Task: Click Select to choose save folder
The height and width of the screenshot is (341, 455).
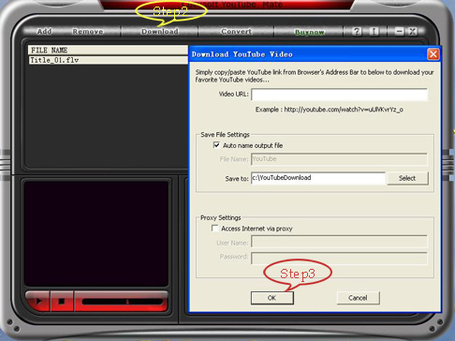Action: point(407,178)
